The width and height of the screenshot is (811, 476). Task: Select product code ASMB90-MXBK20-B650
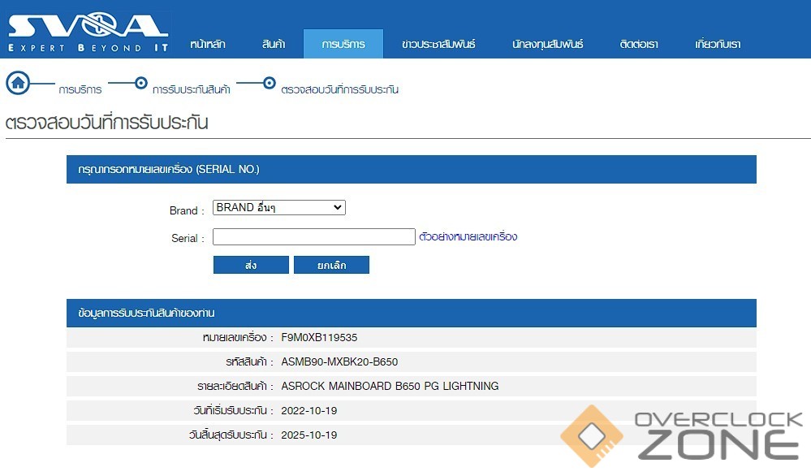339,361
